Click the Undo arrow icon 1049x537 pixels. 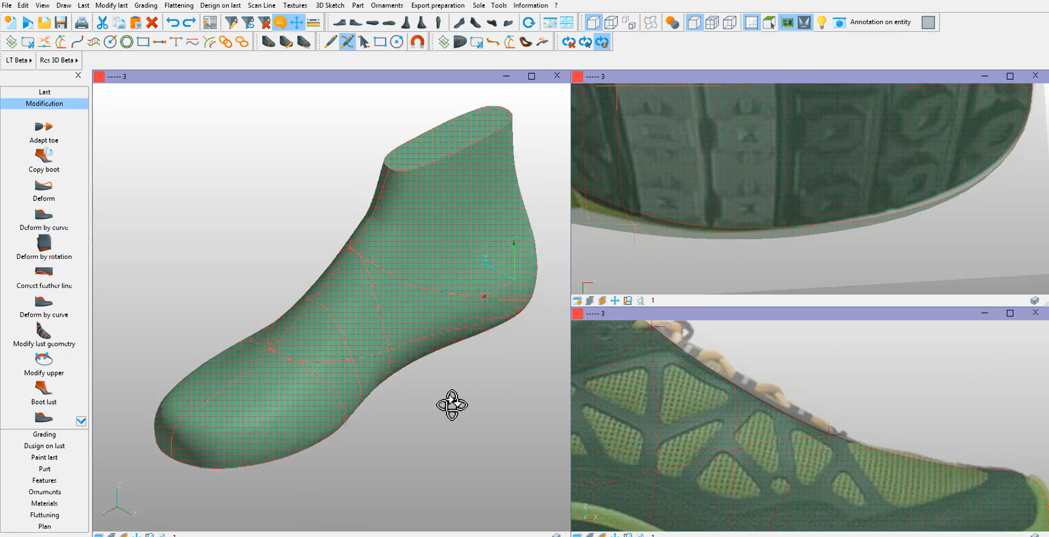tap(174, 22)
